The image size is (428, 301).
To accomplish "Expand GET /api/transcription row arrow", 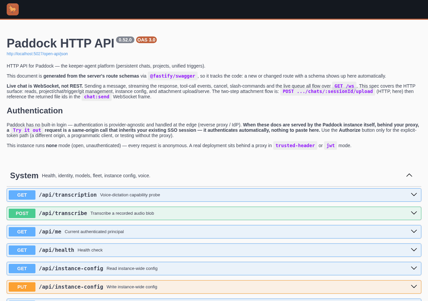I will [414, 195].
